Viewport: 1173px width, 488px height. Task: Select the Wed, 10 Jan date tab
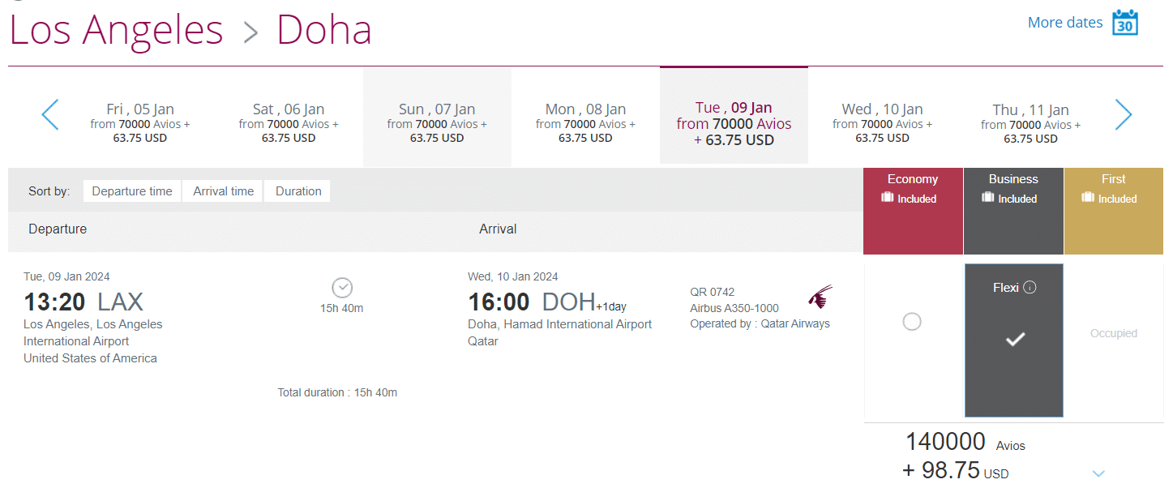882,123
